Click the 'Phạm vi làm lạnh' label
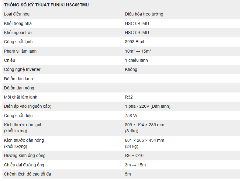This screenshot has height=181, width=241. (x=20, y=51)
